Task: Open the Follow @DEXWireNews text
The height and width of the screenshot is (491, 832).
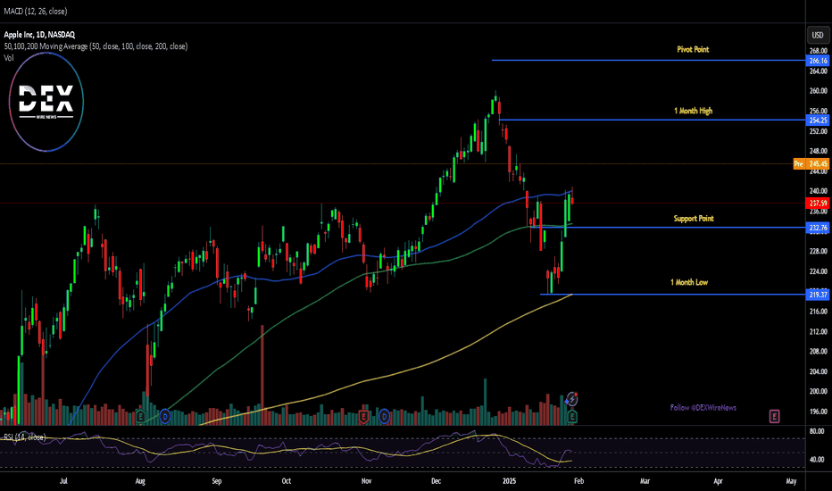Action: pos(703,408)
